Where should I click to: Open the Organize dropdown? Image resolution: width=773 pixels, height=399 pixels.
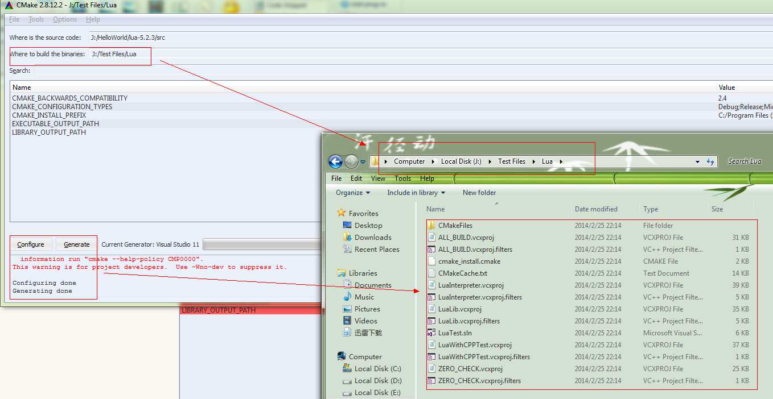point(353,193)
